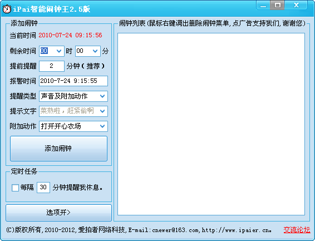
Task: Open the hours dropdown for 剩余时间
Action: [x=59, y=51]
